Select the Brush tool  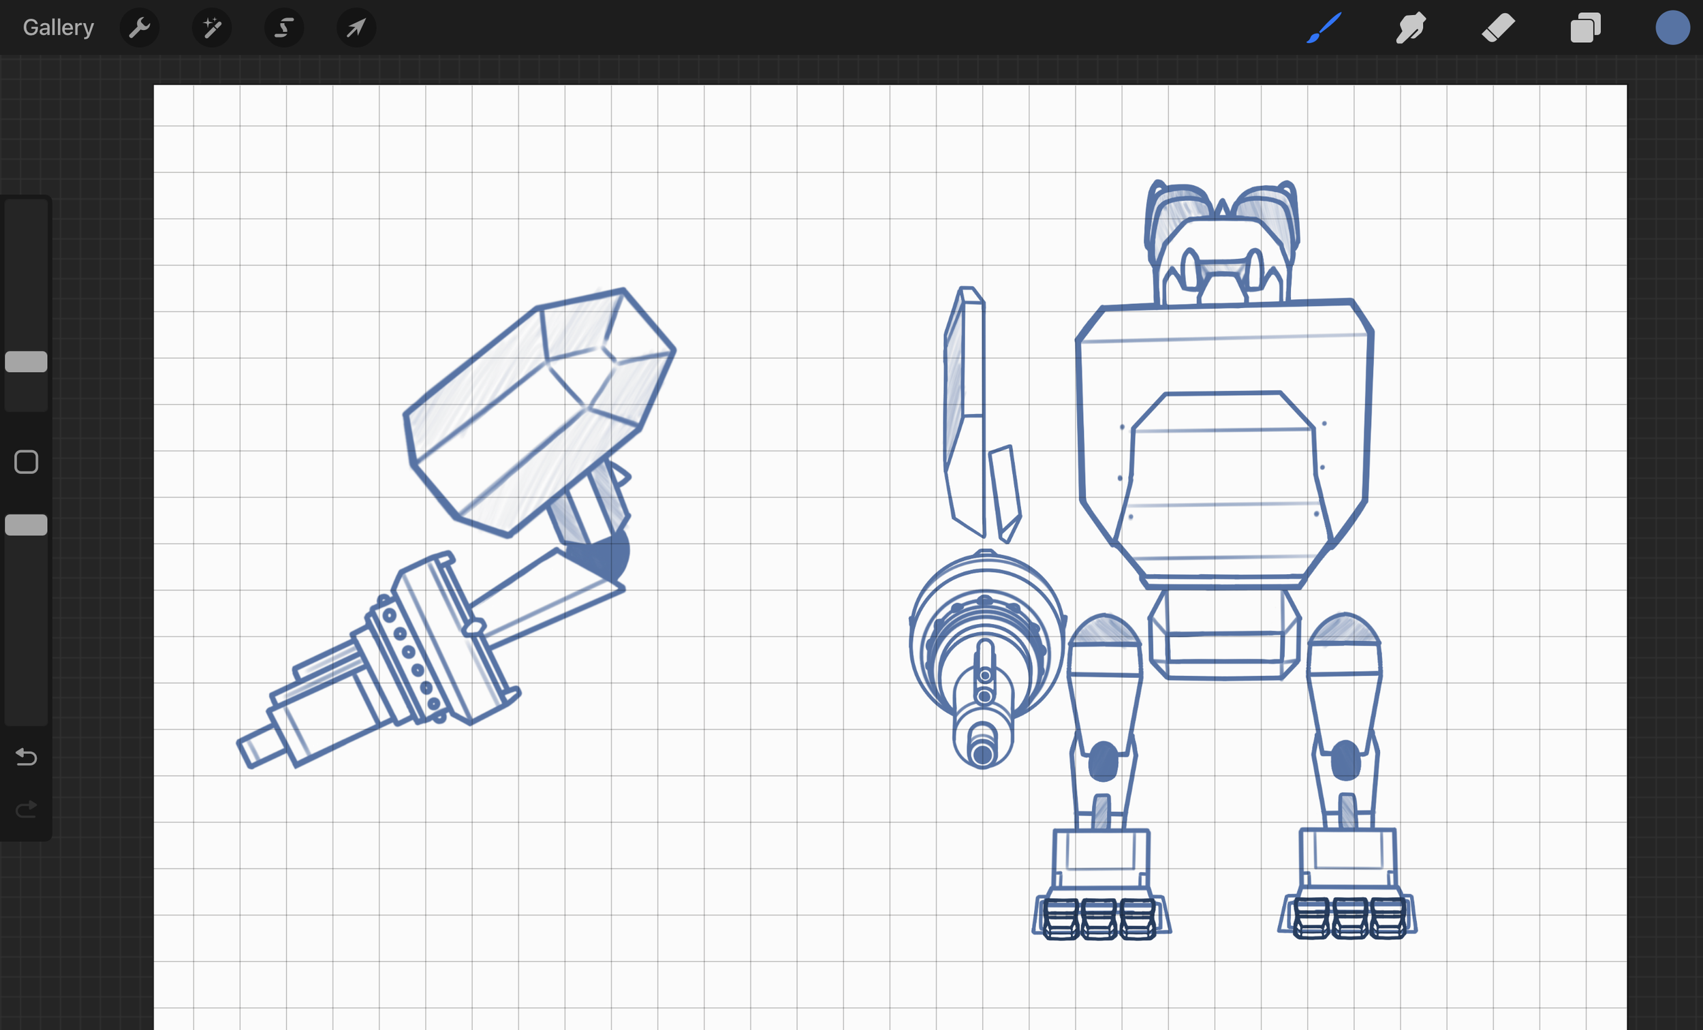(1324, 29)
